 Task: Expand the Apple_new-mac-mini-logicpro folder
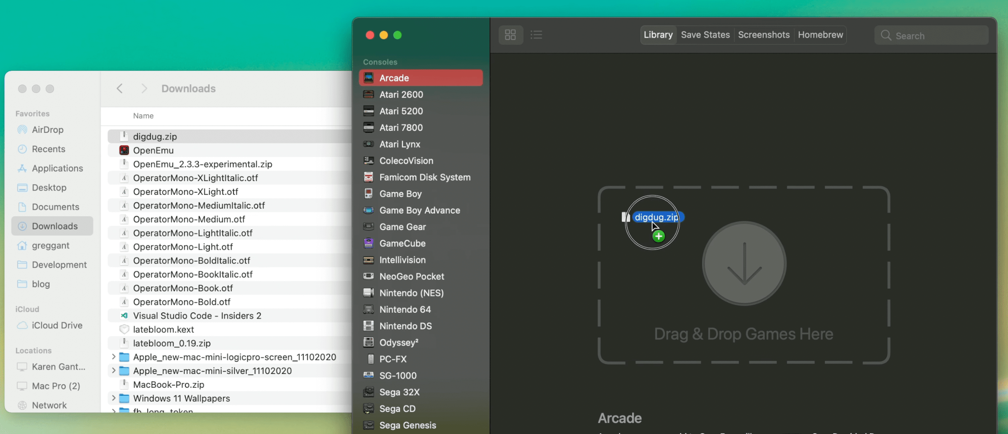pyautogui.click(x=112, y=357)
